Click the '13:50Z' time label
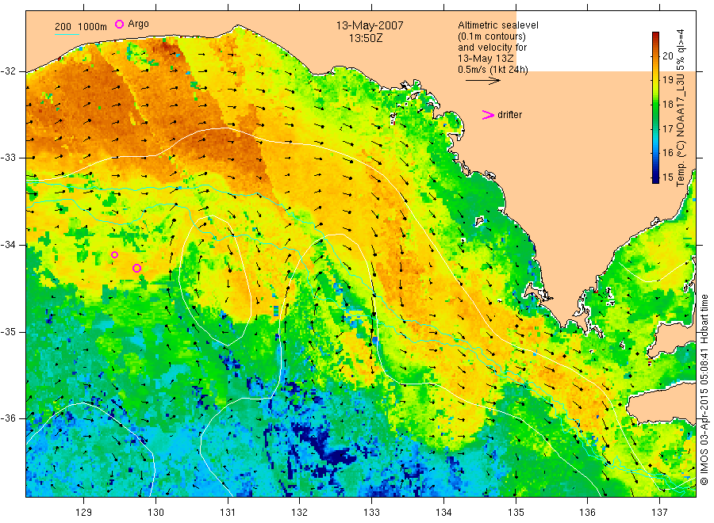Screen dimensions: 714x523 366,38
